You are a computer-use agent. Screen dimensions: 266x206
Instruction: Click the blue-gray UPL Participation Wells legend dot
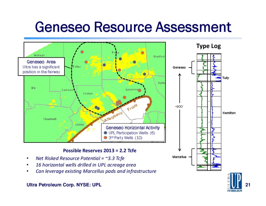(105, 133)
